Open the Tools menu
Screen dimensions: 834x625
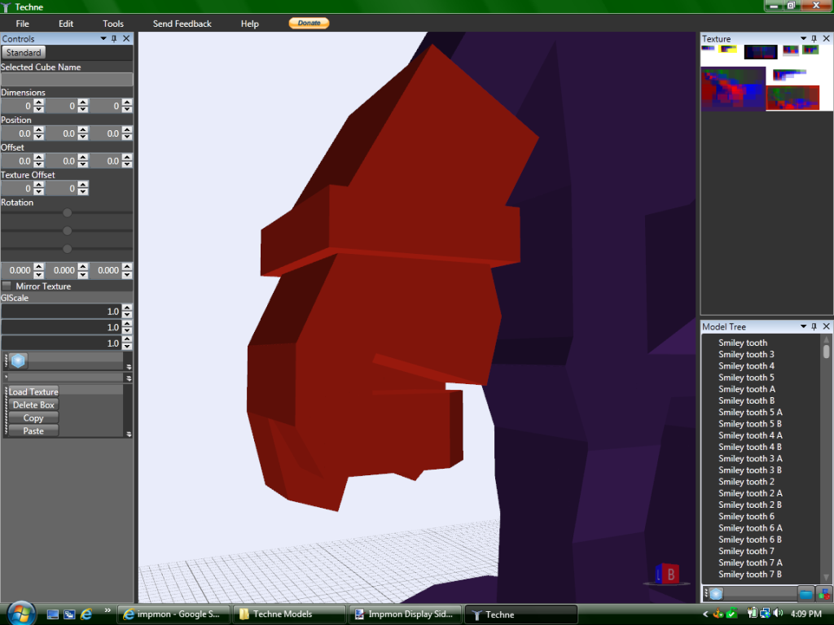click(112, 24)
